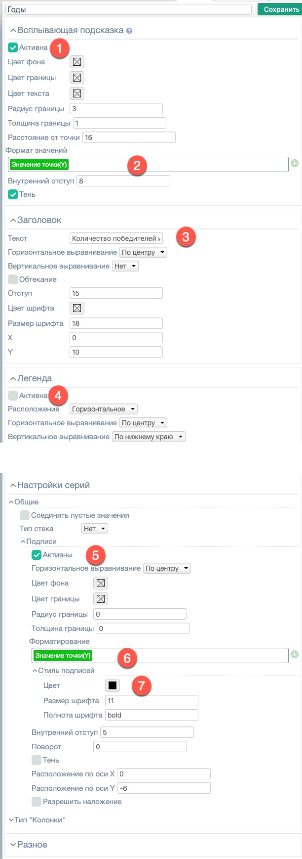Screen dimensions: 302x859
Task: Click the plus icon next to Форматирование
Action: (295, 654)
